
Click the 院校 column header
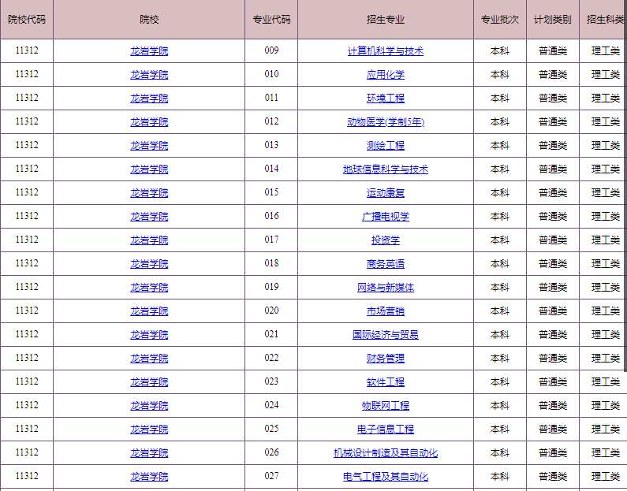click(149, 19)
